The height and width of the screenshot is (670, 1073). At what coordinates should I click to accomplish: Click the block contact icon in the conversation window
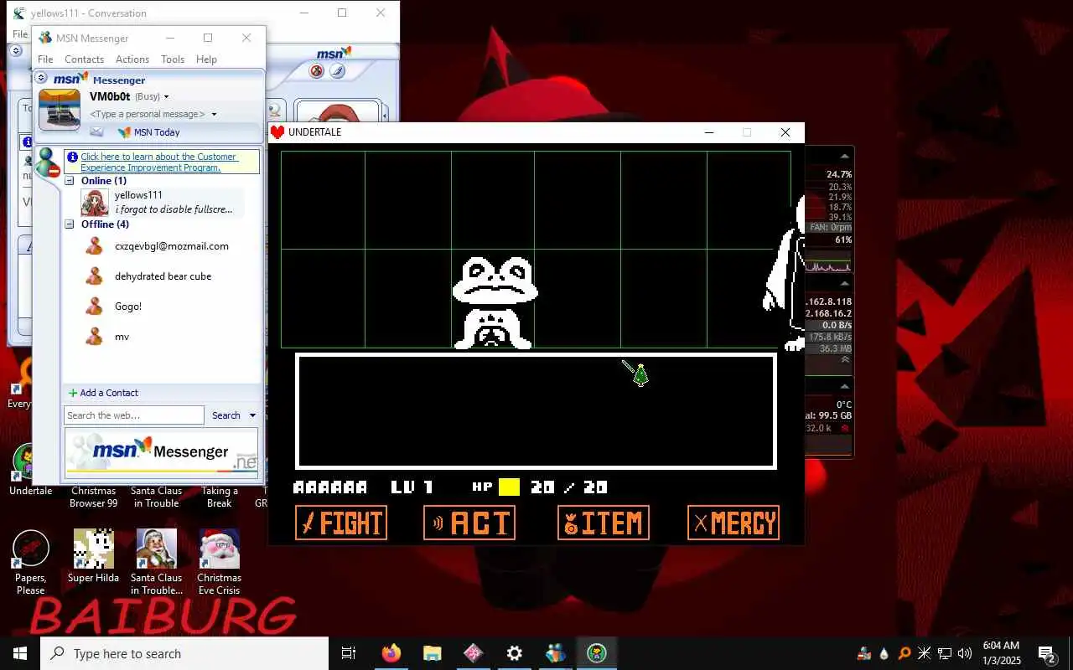tap(317, 71)
